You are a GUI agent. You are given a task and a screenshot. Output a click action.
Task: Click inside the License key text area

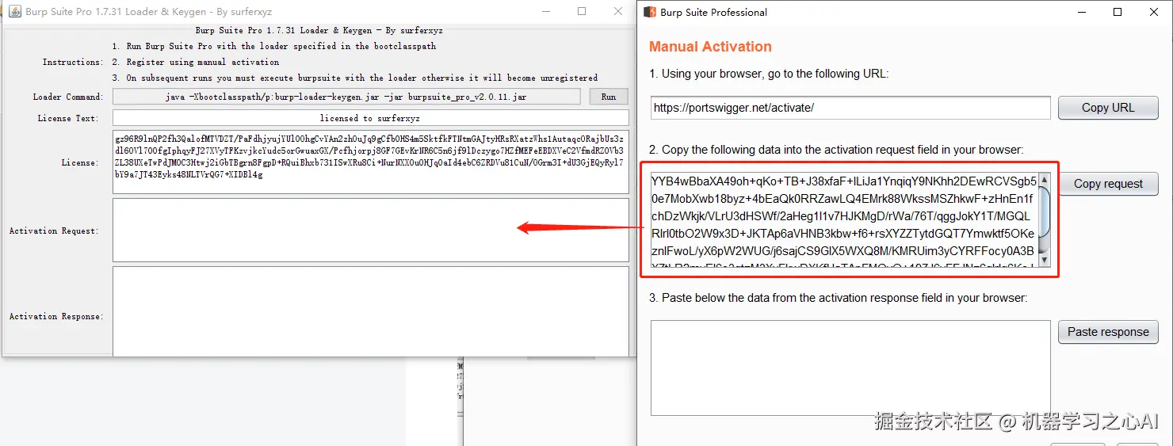coord(370,162)
